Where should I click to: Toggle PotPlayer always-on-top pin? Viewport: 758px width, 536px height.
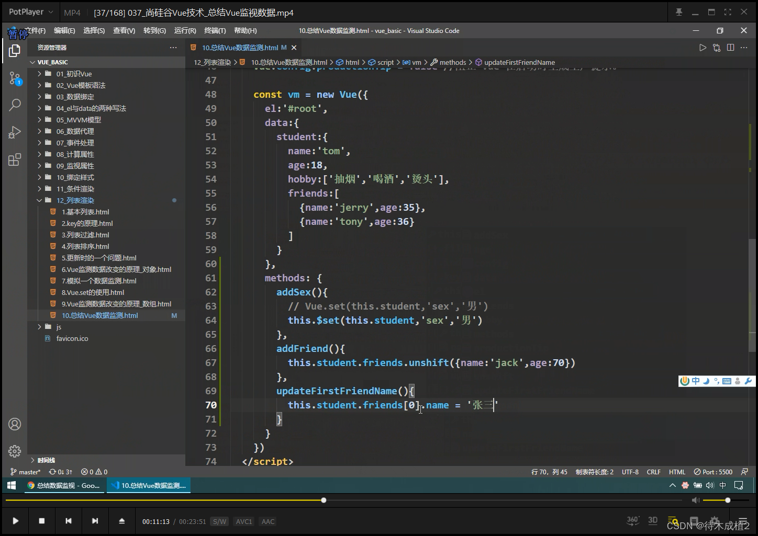[x=679, y=12]
